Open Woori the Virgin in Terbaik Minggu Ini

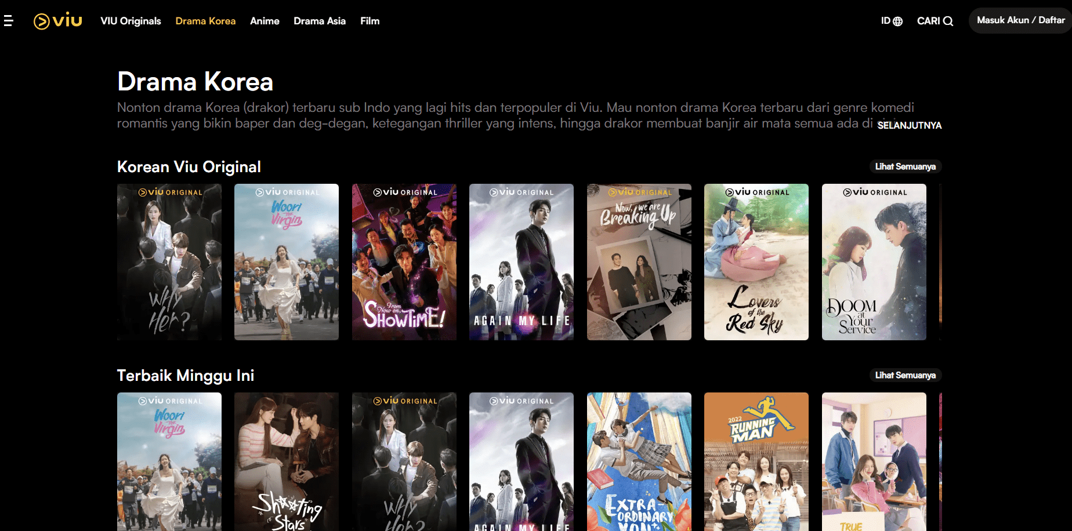pos(169,461)
